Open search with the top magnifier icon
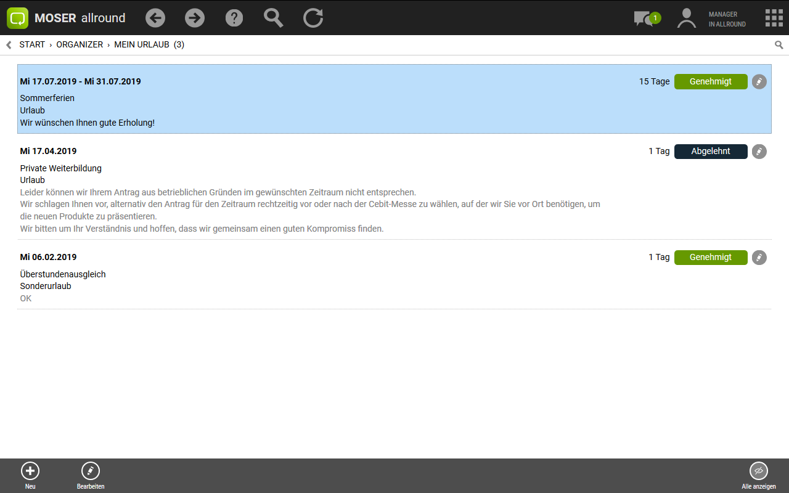The image size is (789, 493). coord(274,18)
